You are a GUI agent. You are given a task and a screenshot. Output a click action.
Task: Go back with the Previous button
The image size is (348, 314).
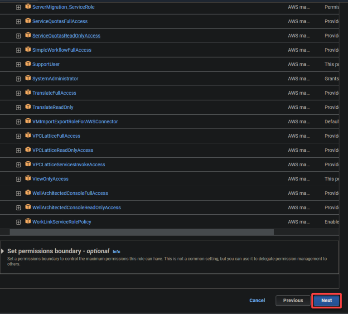click(293, 300)
